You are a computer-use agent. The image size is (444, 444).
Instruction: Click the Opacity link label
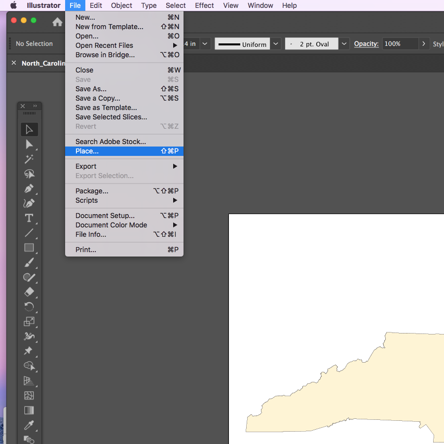366,44
